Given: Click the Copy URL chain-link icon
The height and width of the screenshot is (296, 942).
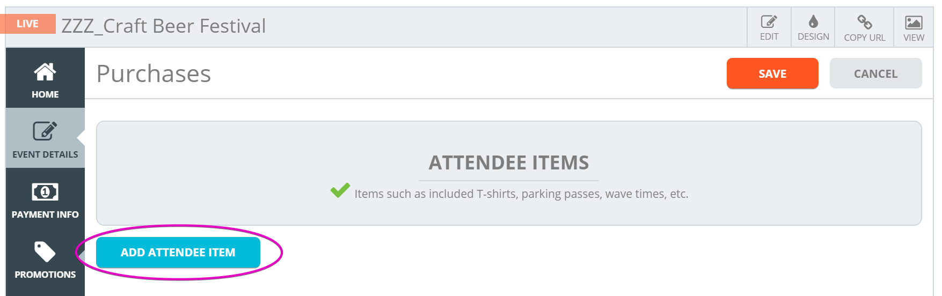Looking at the screenshot, I should coord(864,22).
